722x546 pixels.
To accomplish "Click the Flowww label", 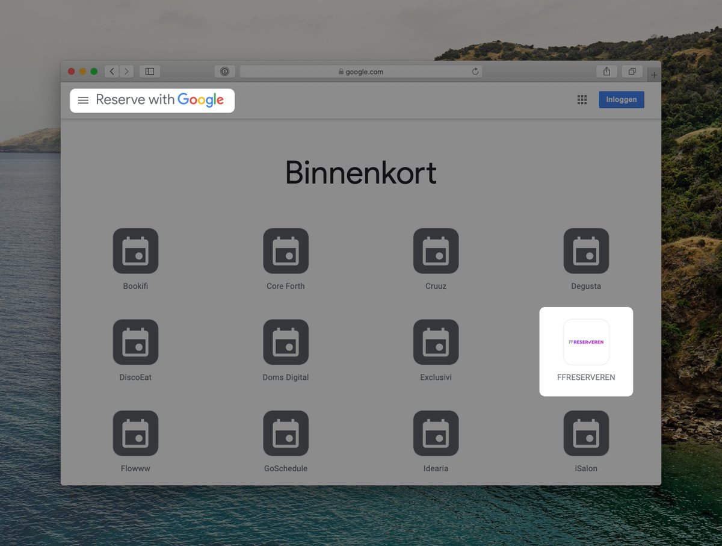I will [135, 468].
